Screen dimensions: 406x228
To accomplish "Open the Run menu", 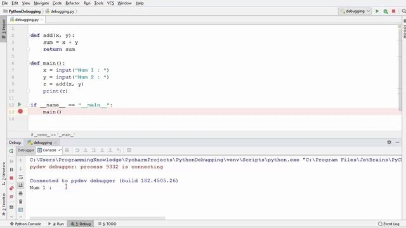I will [87, 3].
